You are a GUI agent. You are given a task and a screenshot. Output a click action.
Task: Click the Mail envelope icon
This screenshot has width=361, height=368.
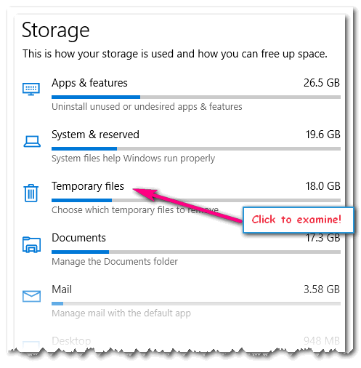click(x=31, y=296)
